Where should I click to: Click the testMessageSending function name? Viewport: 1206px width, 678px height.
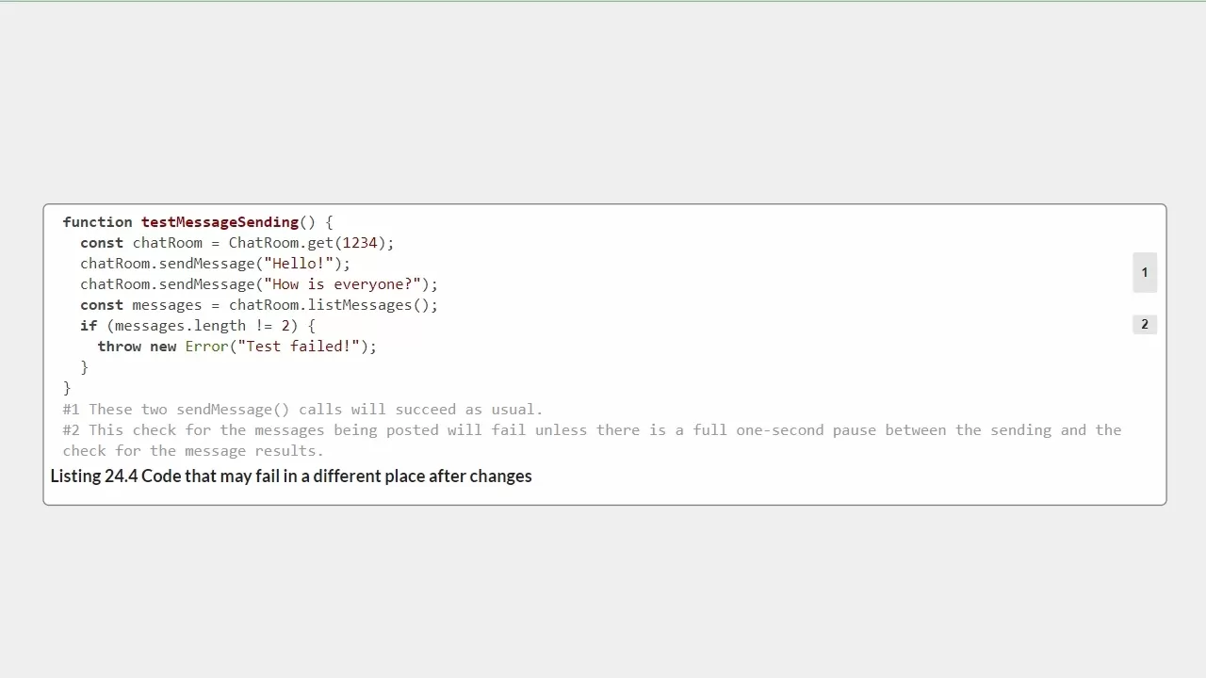tap(220, 222)
